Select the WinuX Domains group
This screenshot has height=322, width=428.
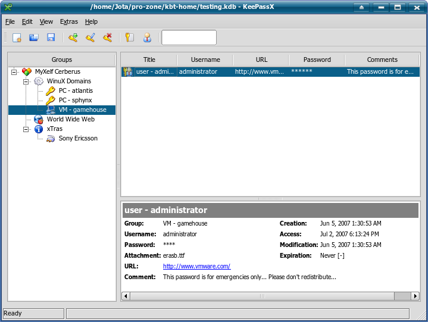69,82
